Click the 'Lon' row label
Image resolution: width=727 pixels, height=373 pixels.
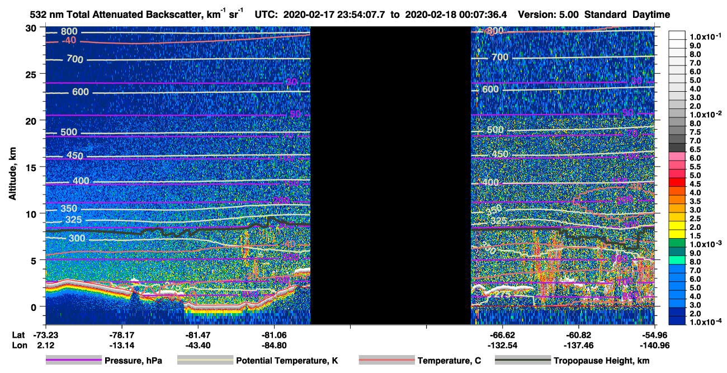point(20,345)
